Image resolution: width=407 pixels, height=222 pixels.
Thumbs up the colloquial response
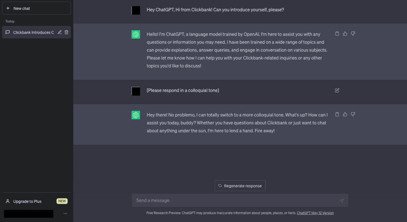pos(345,114)
